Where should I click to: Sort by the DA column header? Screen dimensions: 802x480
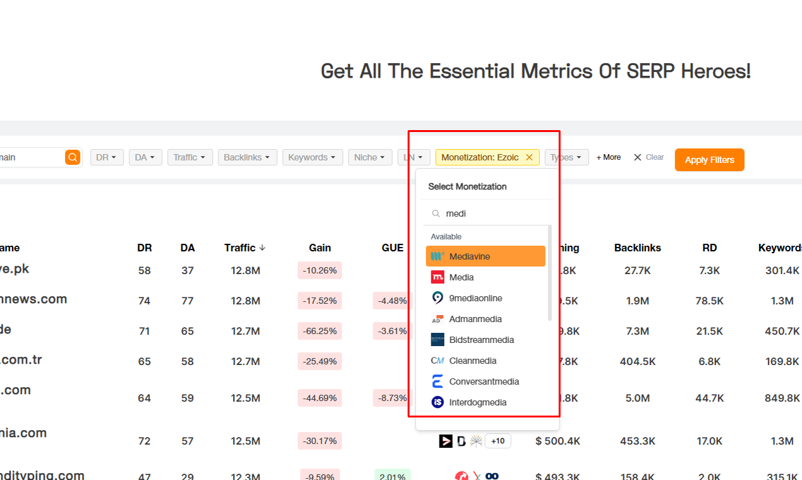188,248
